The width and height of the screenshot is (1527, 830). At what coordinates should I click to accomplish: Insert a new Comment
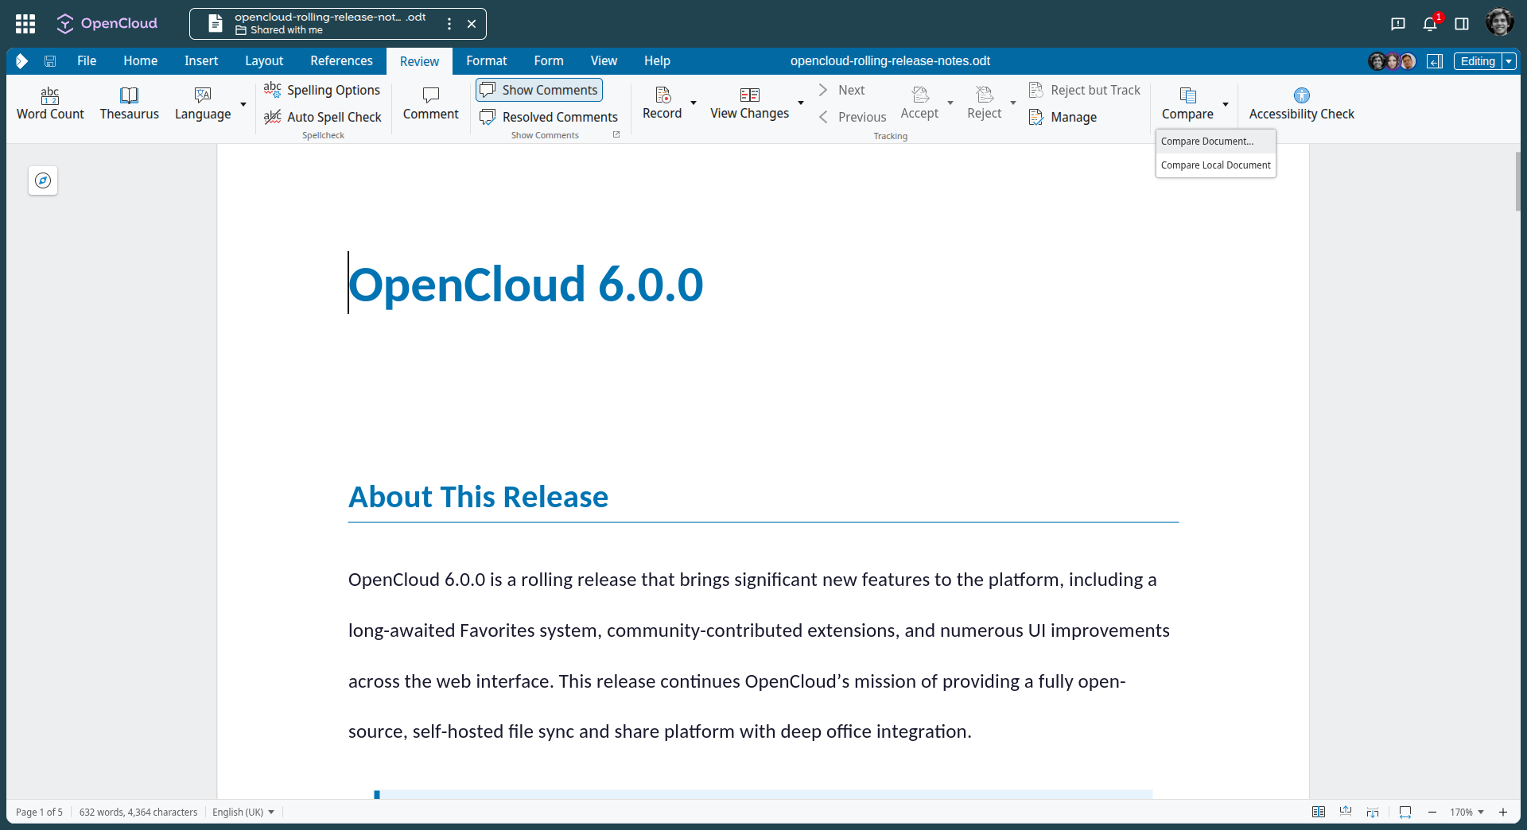coord(430,103)
